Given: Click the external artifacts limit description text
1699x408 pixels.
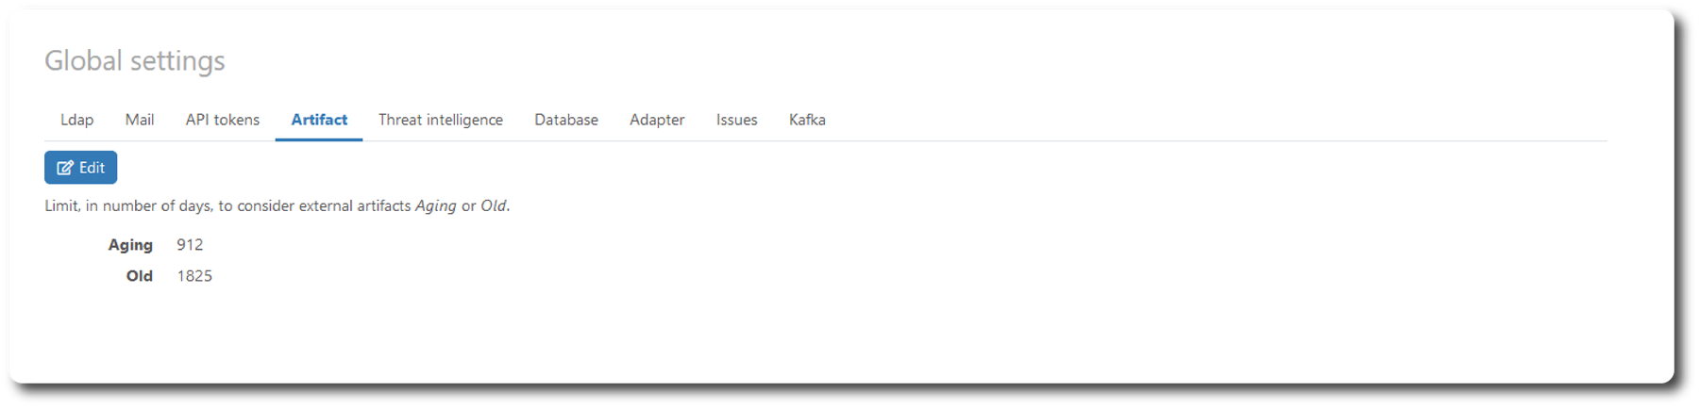Looking at the screenshot, I should 278,205.
